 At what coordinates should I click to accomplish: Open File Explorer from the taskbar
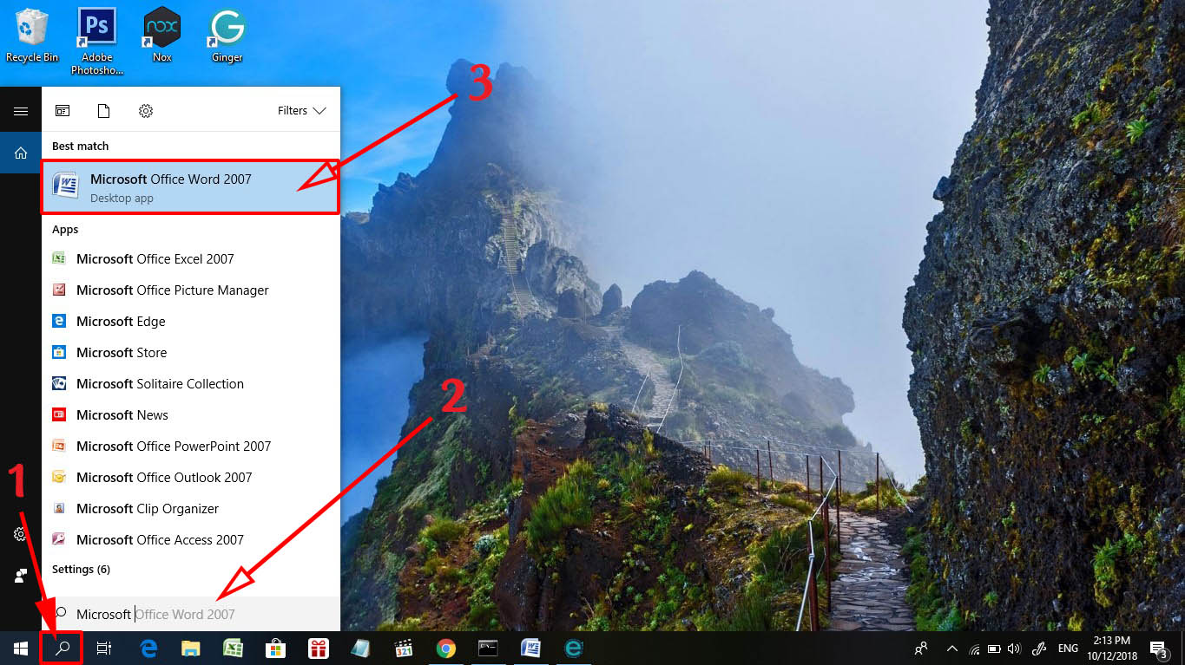coord(190,649)
